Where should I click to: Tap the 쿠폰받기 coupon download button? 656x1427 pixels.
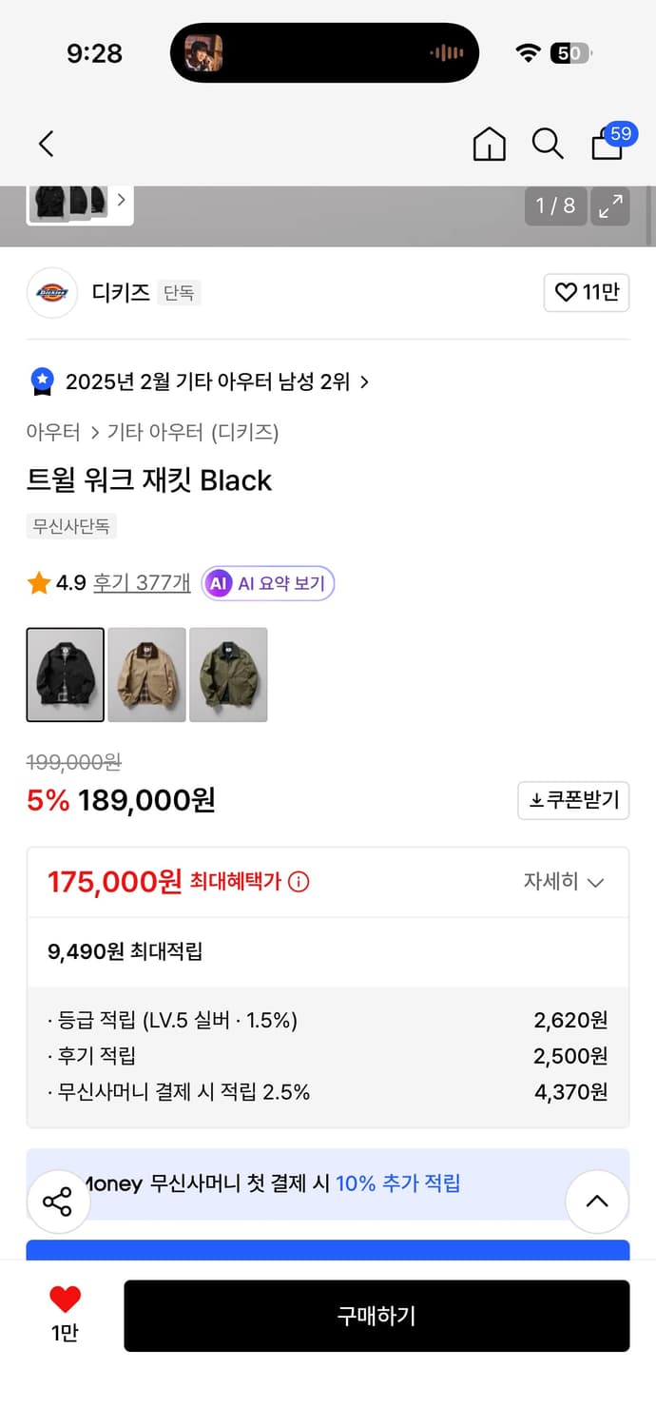tap(573, 800)
